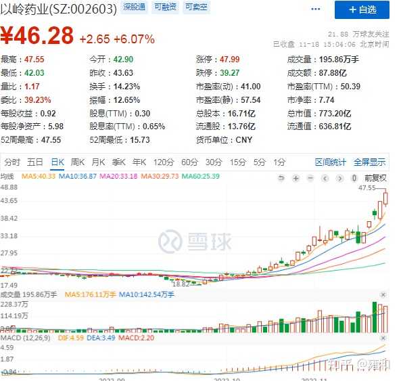Image resolution: width=401 pixels, height=381 pixels.
Task: Click the latest candlestick at 47.55 high
Action: pyautogui.click(x=385, y=198)
